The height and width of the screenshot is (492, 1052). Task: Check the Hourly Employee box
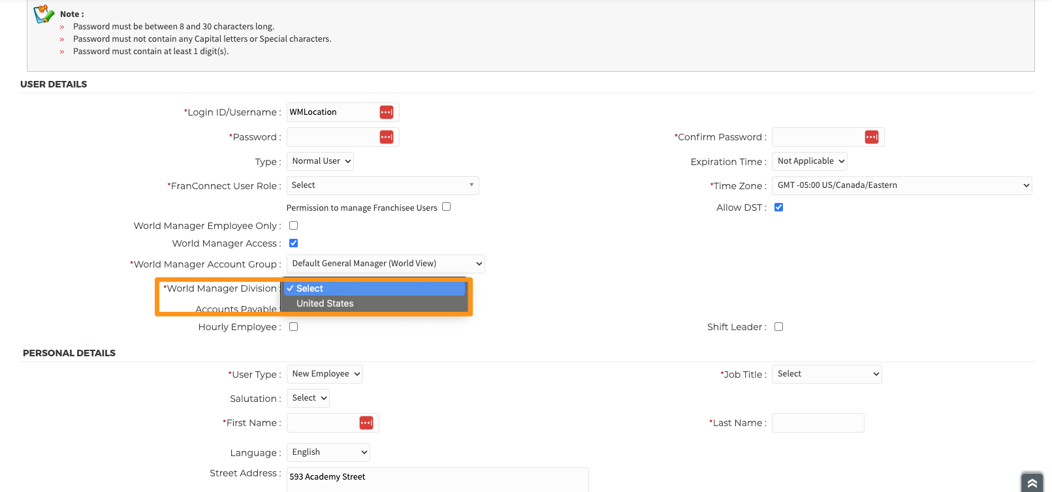point(294,327)
